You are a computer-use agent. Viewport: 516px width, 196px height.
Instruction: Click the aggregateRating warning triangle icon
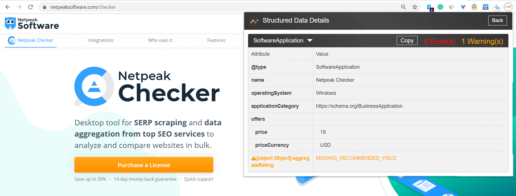pyautogui.click(x=254, y=158)
